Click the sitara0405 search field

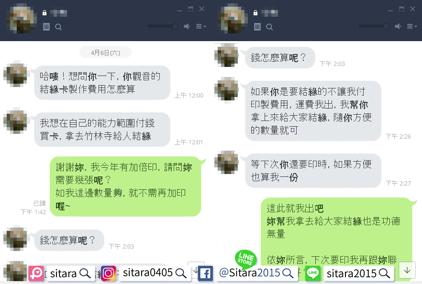154,273
